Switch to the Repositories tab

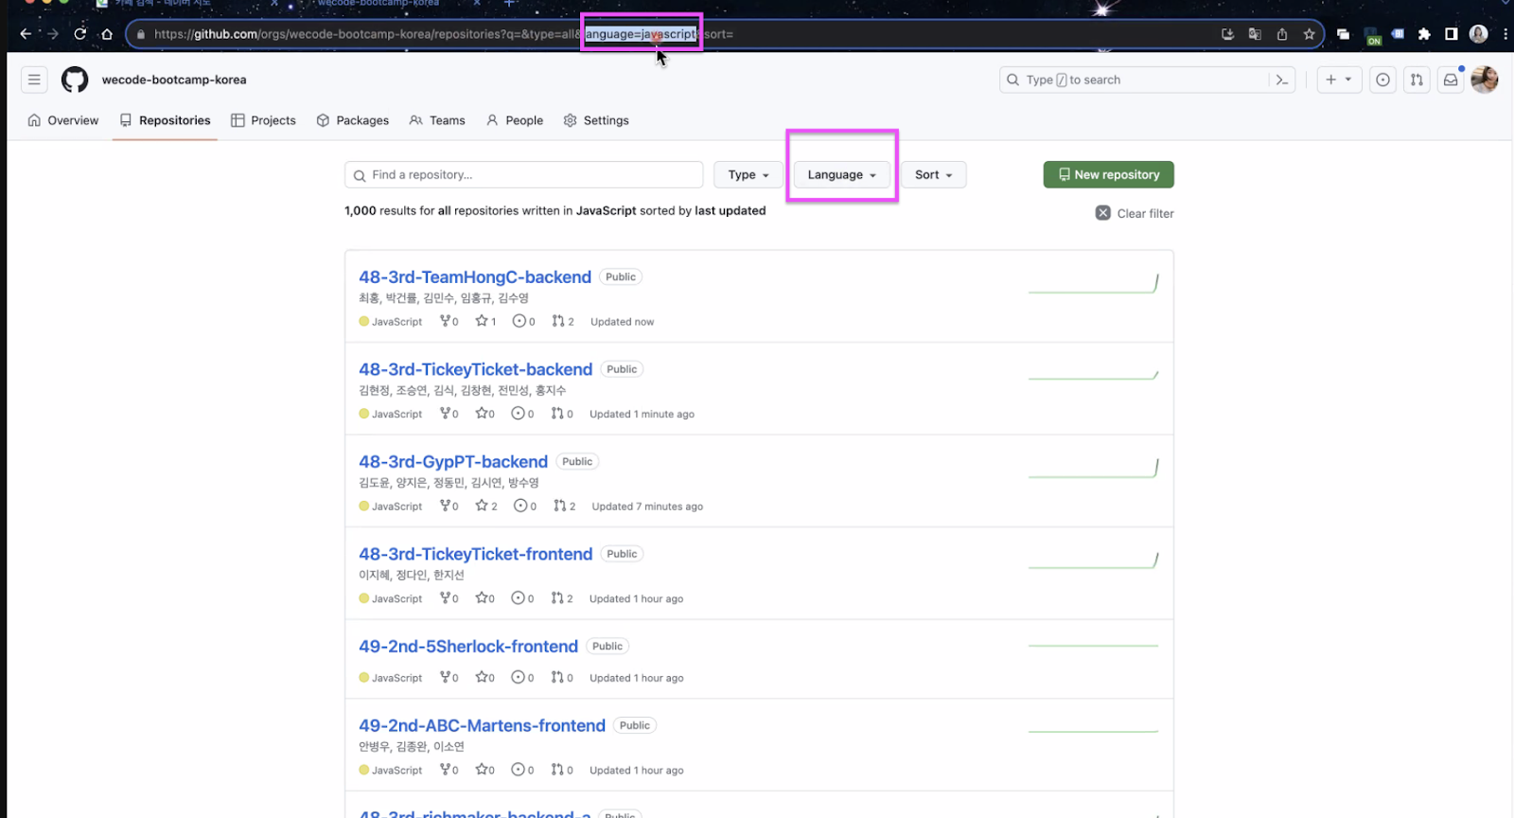[166, 120]
